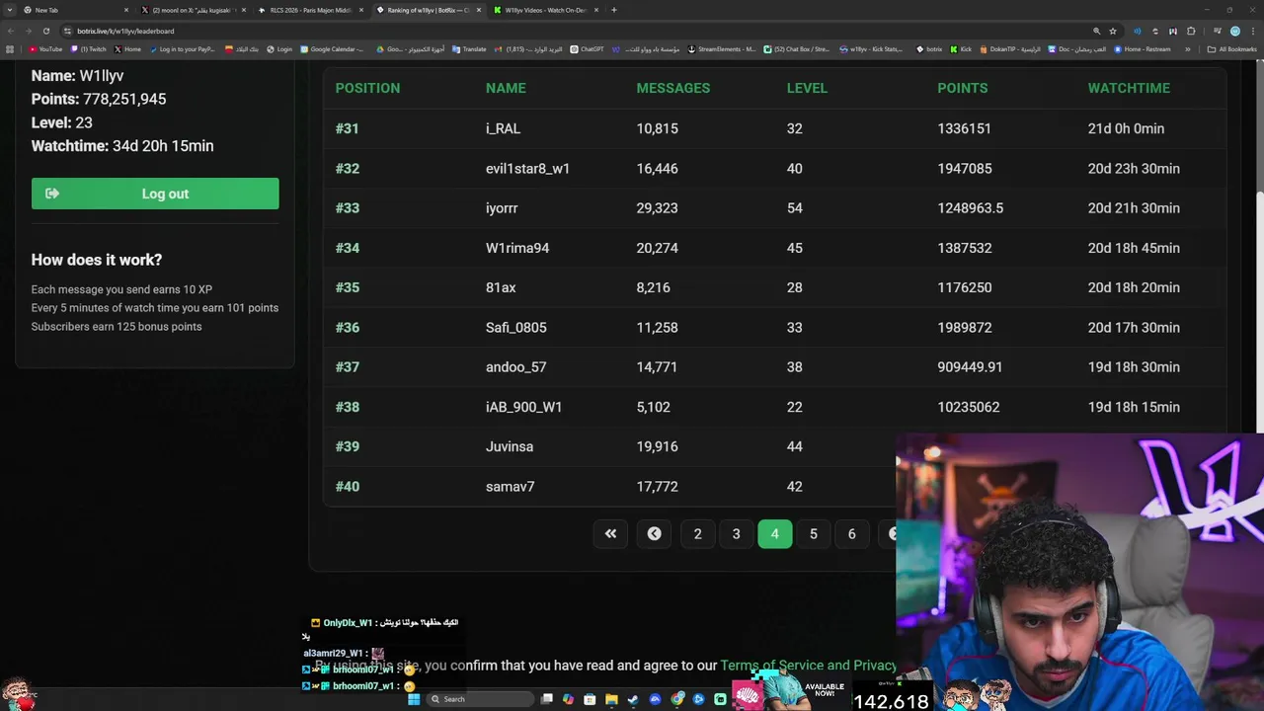Open the Chat Box bookmark
Viewport: 1264px width, 711px height.
tap(797, 49)
